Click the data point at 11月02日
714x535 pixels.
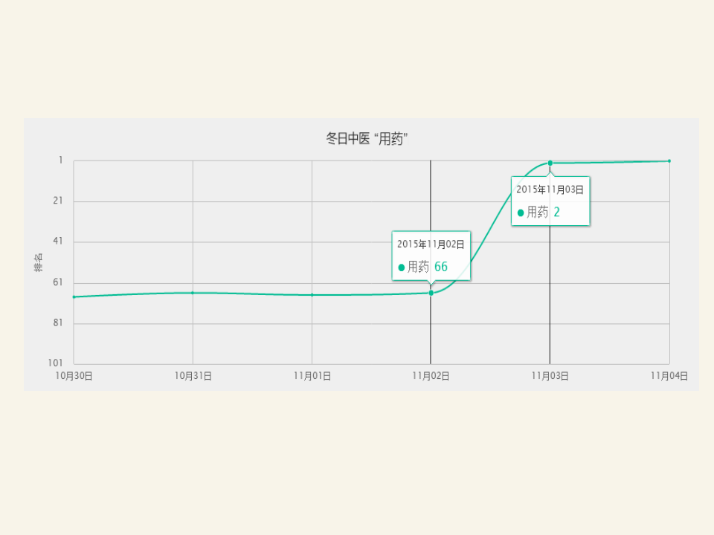pyautogui.click(x=431, y=293)
